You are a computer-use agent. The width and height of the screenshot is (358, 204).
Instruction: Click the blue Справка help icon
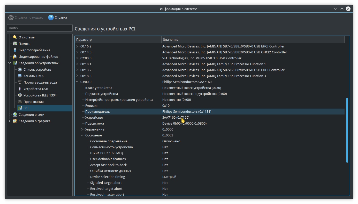[51, 18]
